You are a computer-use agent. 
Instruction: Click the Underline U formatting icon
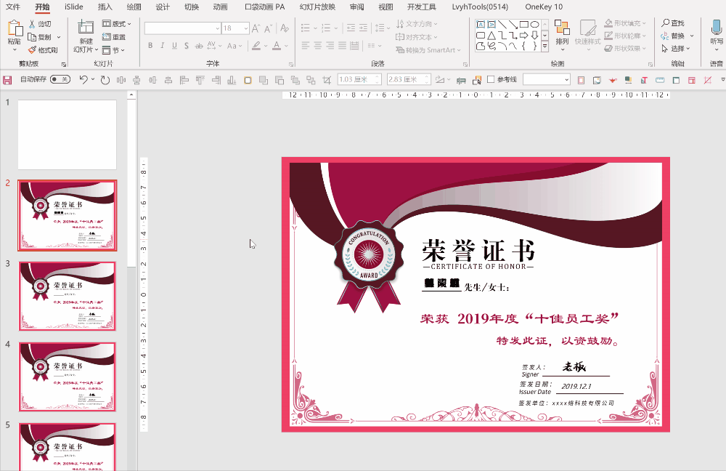pos(174,46)
